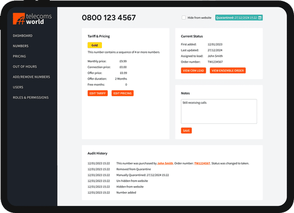This screenshot has width=294, height=213.
Task: Open Roles & Permissions in sidebar
Action: (x=31, y=97)
